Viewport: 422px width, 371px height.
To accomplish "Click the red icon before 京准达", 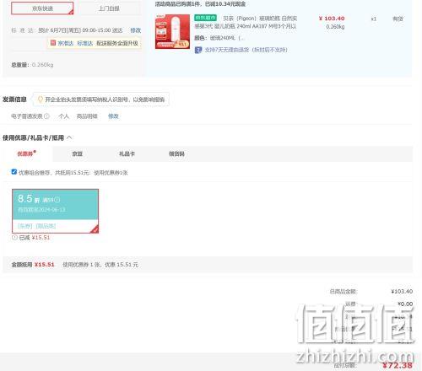I will (x=53, y=43).
